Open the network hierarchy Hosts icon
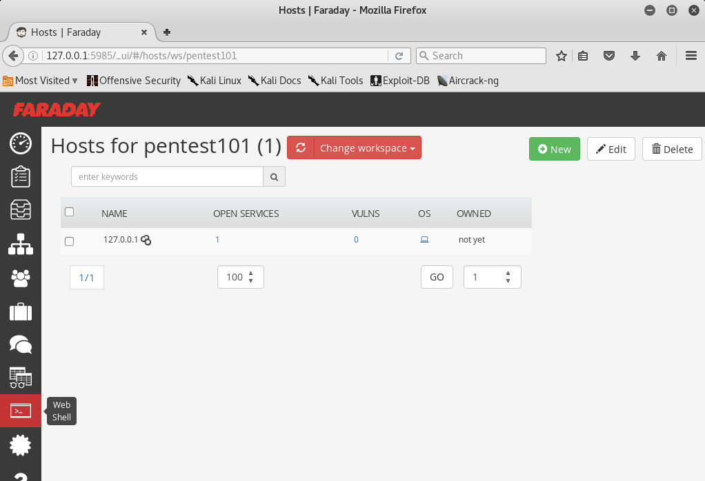 point(21,244)
